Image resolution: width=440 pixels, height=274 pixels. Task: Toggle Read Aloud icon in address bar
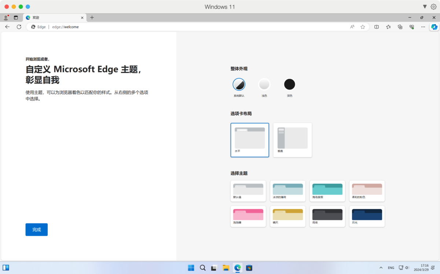[x=352, y=27]
